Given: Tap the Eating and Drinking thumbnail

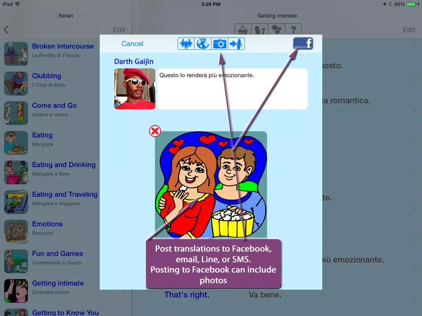Looking at the screenshot, I should click(x=16, y=172).
